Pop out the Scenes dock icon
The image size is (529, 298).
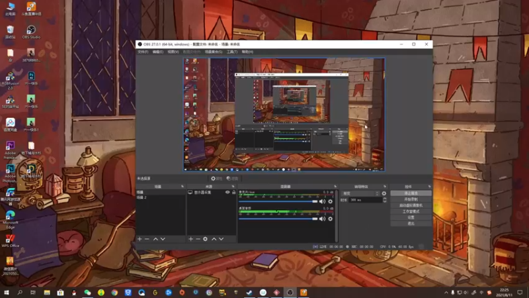pyautogui.click(x=183, y=187)
